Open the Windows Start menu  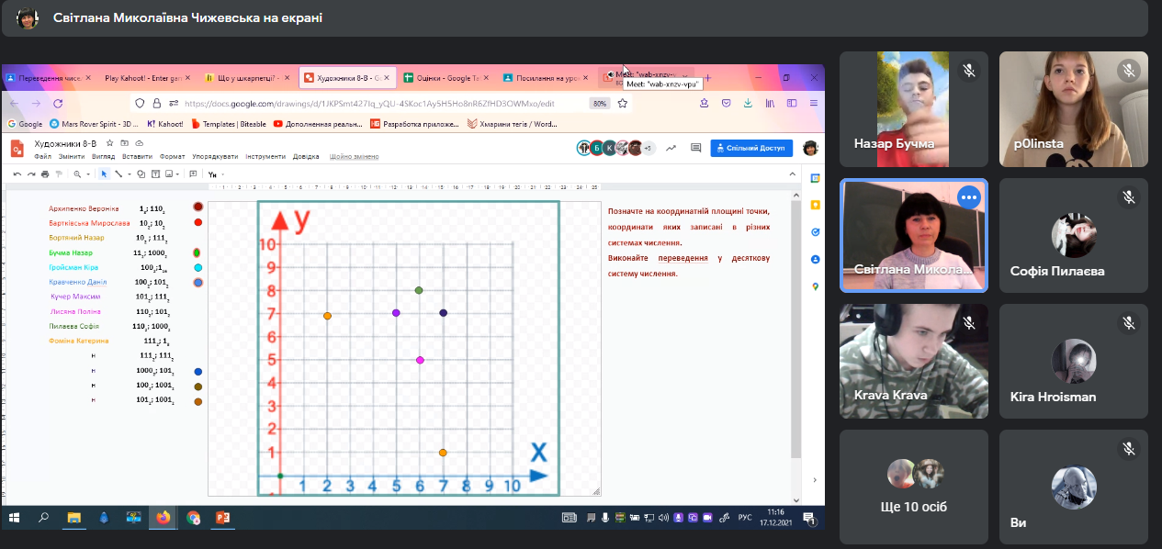point(15,517)
